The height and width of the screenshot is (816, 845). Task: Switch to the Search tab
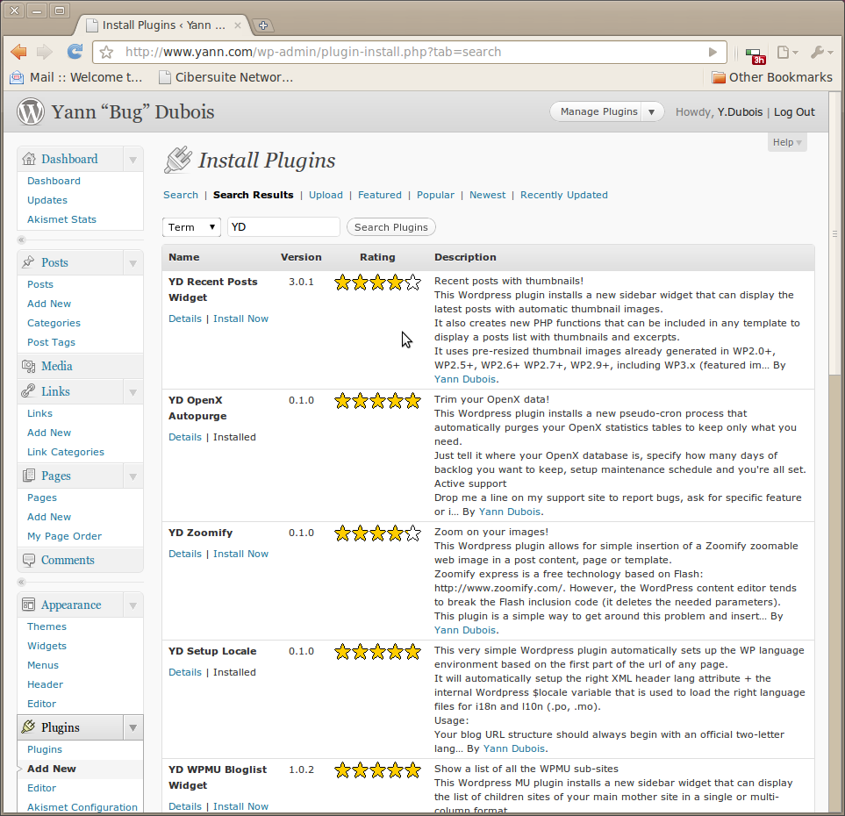(x=181, y=195)
